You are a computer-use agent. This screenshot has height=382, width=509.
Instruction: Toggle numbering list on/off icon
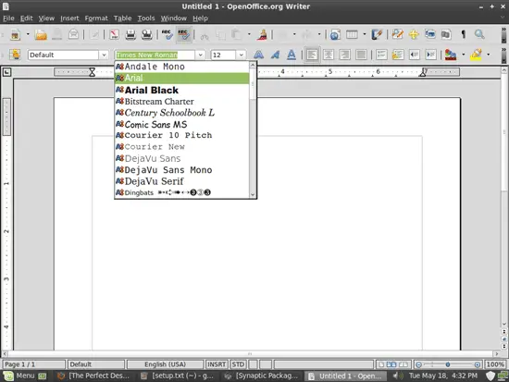(x=381, y=55)
